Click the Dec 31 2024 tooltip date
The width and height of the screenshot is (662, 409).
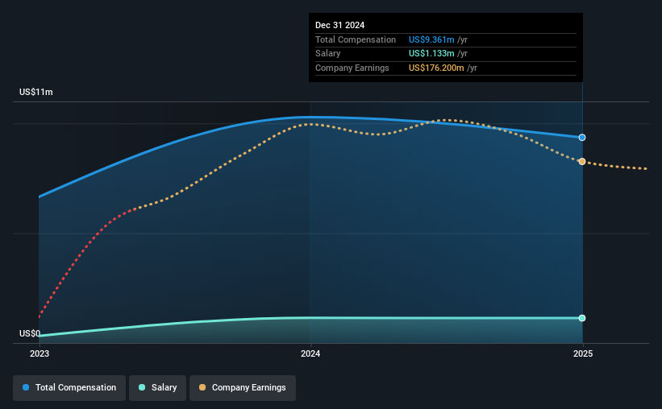(339, 25)
